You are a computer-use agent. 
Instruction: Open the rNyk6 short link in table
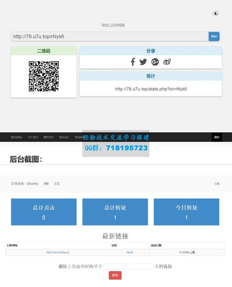click(130, 252)
